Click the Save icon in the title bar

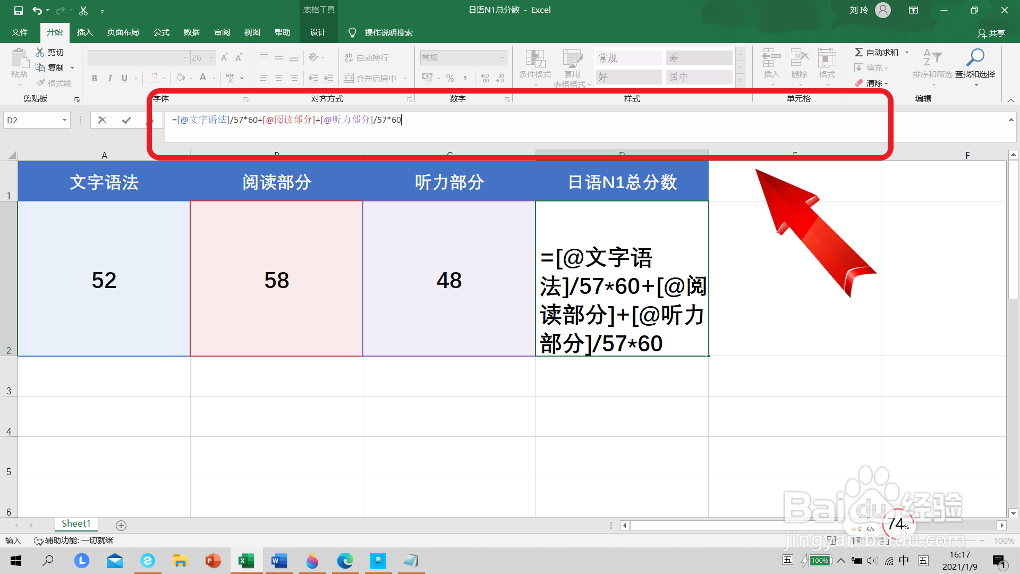[x=18, y=10]
